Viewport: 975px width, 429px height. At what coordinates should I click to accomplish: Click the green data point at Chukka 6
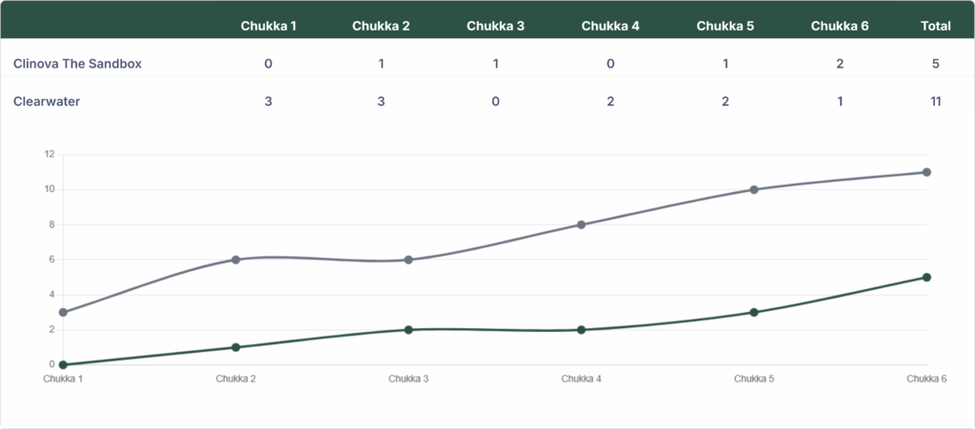pos(926,278)
